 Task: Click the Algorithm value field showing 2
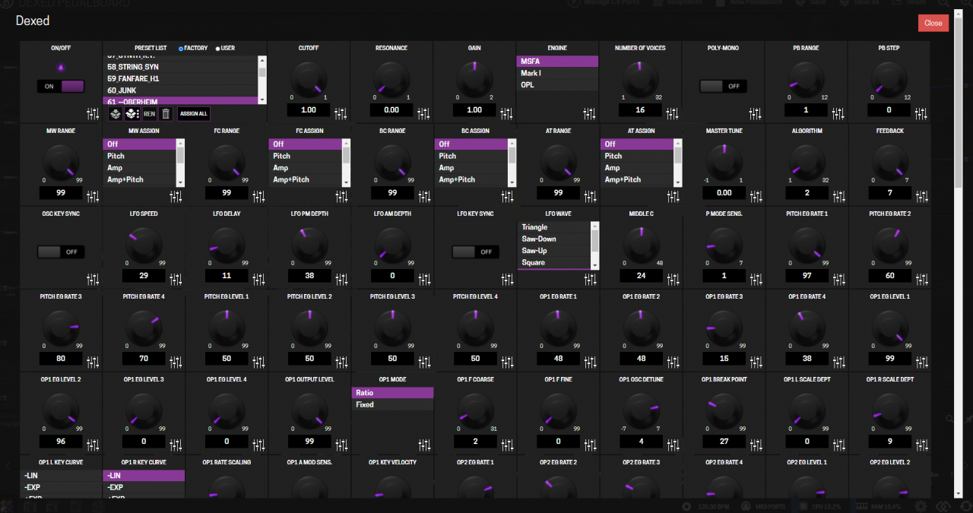[806, 193]
